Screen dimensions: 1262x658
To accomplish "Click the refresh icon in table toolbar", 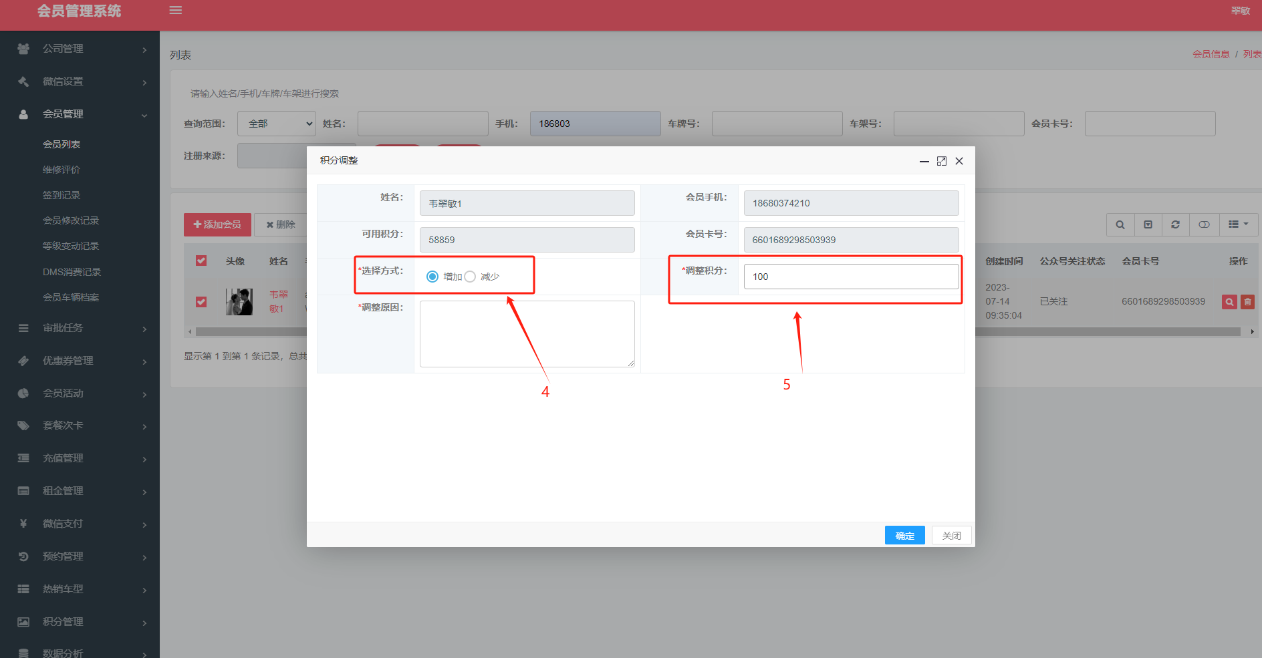I will coord(1175,224).
